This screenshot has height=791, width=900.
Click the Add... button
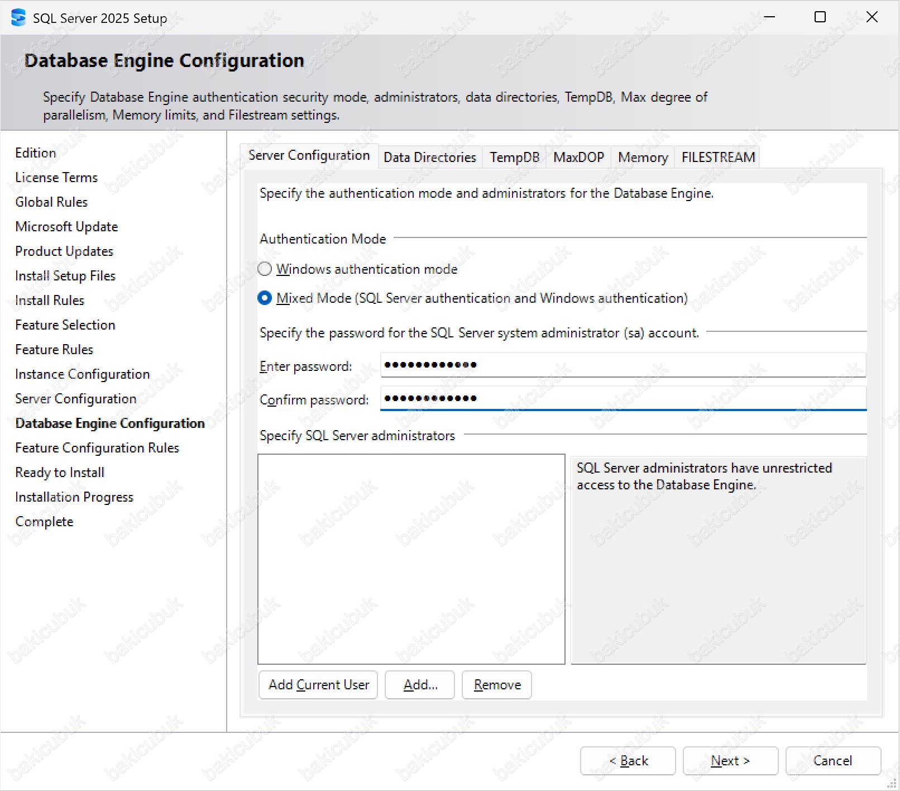(420, 685)
